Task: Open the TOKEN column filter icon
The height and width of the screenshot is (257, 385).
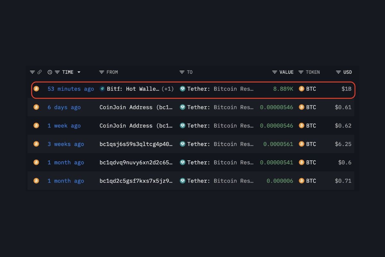Action: 301,72
